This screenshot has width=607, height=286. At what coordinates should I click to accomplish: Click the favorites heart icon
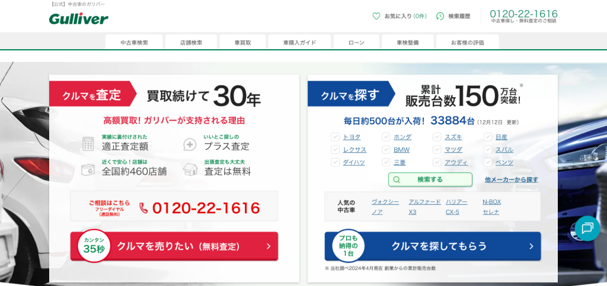[376, 16]
